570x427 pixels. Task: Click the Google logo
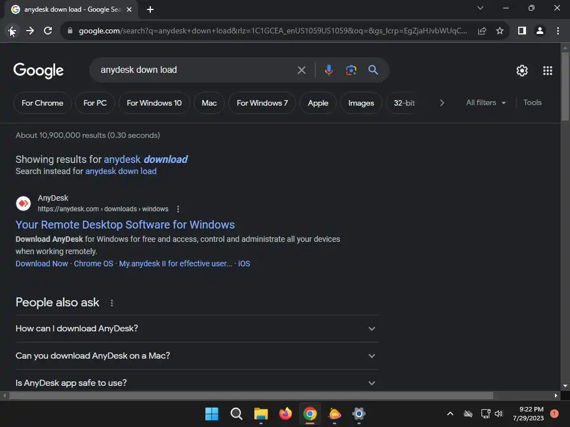click(38, 71)
